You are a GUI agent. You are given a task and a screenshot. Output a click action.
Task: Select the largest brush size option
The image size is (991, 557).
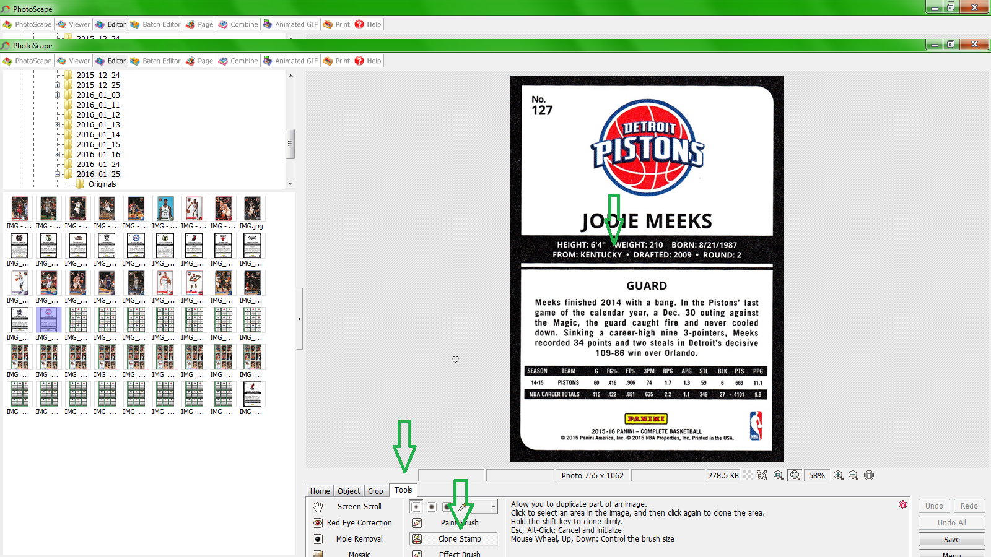point(447,507)
